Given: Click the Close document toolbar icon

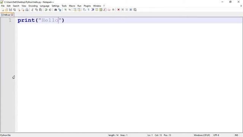Looking at the screenshot, I should coord(19,10).
